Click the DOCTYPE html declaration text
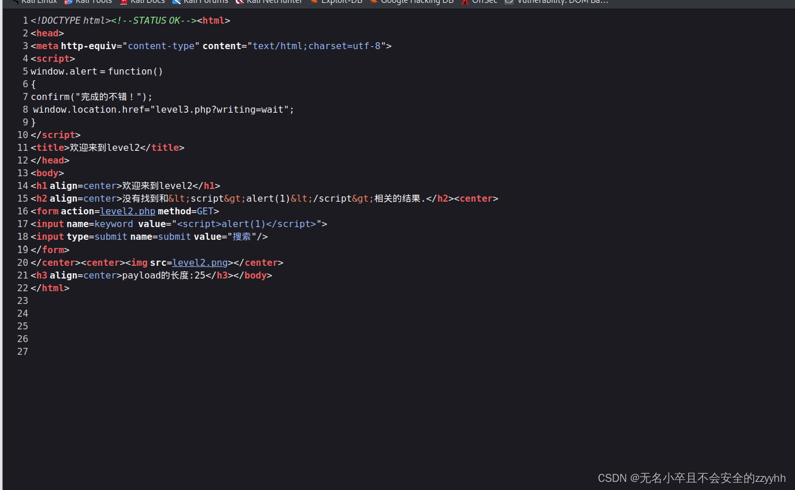Viewport: 795px width, 490px height. coord(70,21)
